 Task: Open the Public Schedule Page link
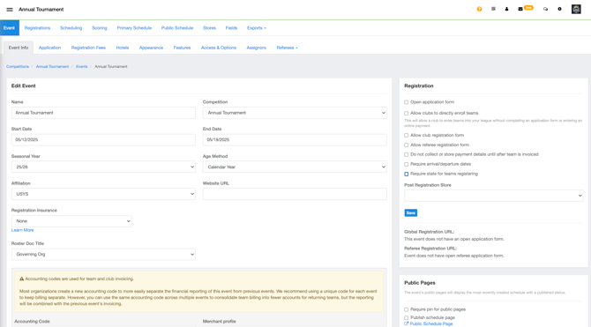pos(431,323)
